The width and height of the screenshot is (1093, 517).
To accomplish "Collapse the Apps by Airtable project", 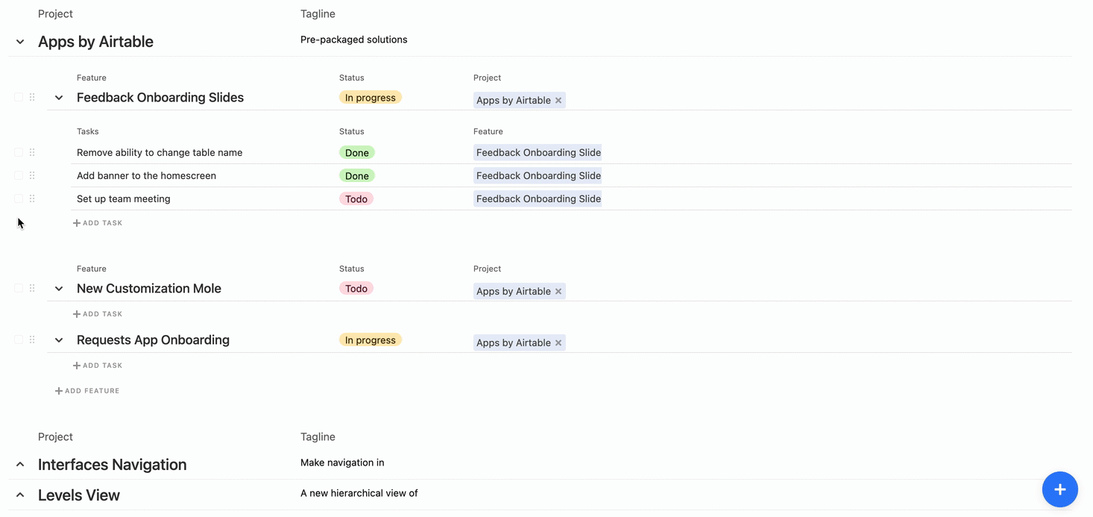I will tap(20, 42).
